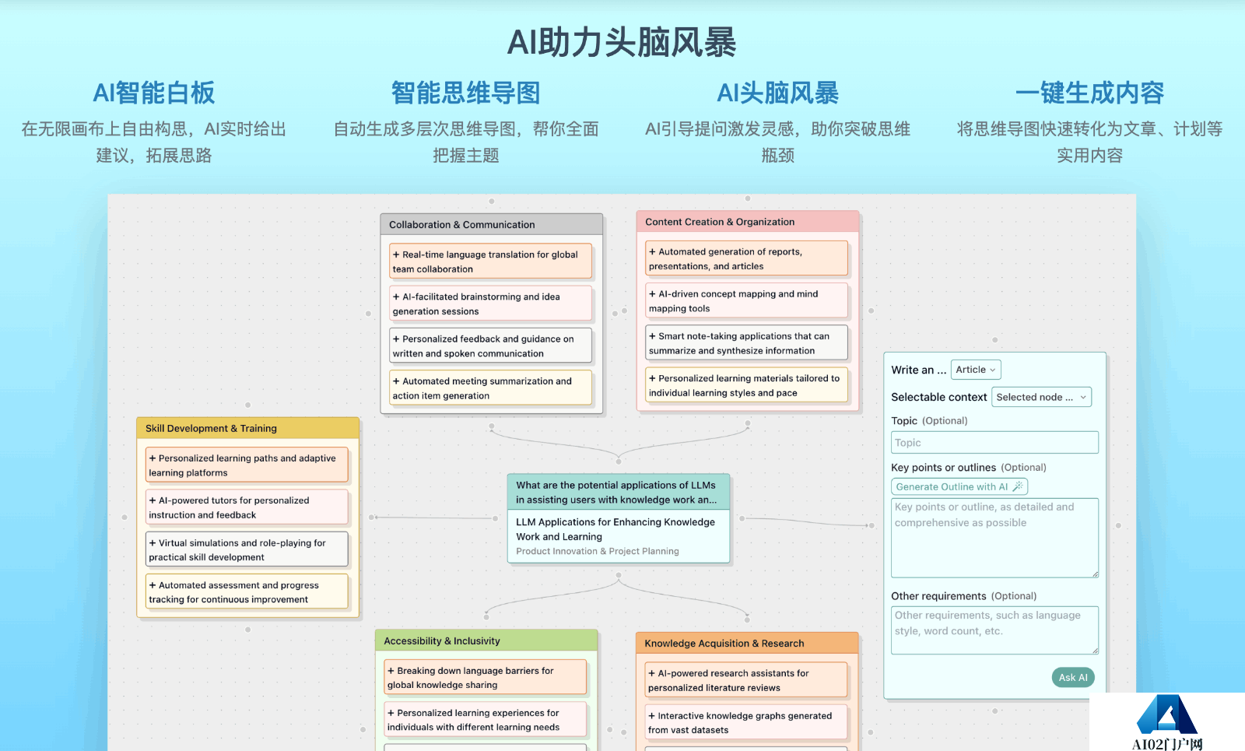Click the Topic input field
The width and height of the screenshot is (1245, 751).
(x=994, y=443)
